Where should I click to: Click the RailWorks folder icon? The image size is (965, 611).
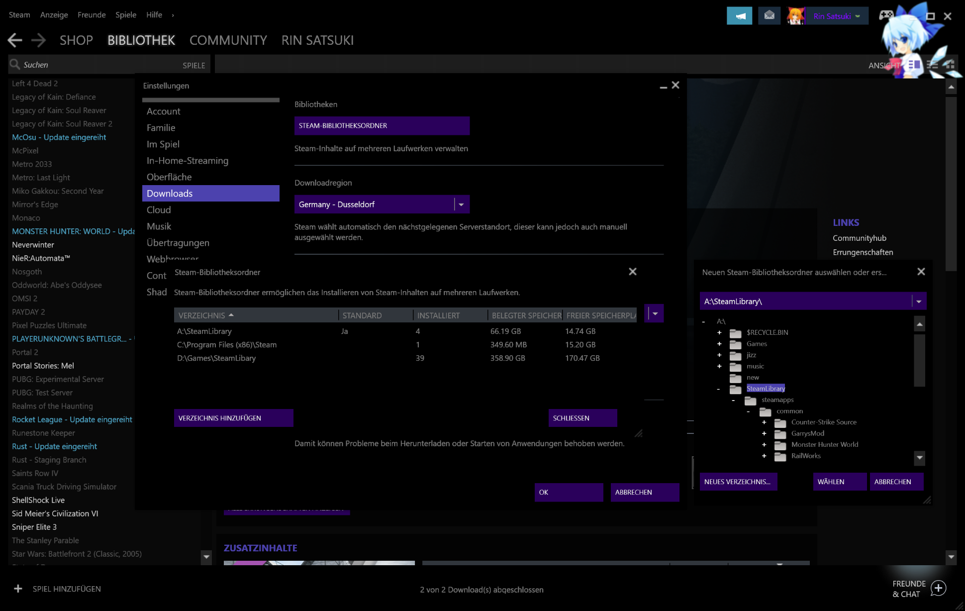pyautogui.click(x=780, y=456)
